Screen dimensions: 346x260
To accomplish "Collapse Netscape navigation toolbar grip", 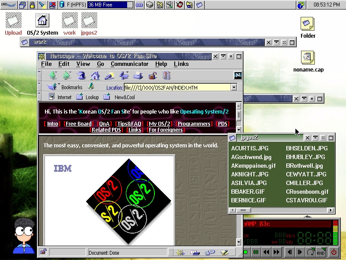I will click(39, 75).
